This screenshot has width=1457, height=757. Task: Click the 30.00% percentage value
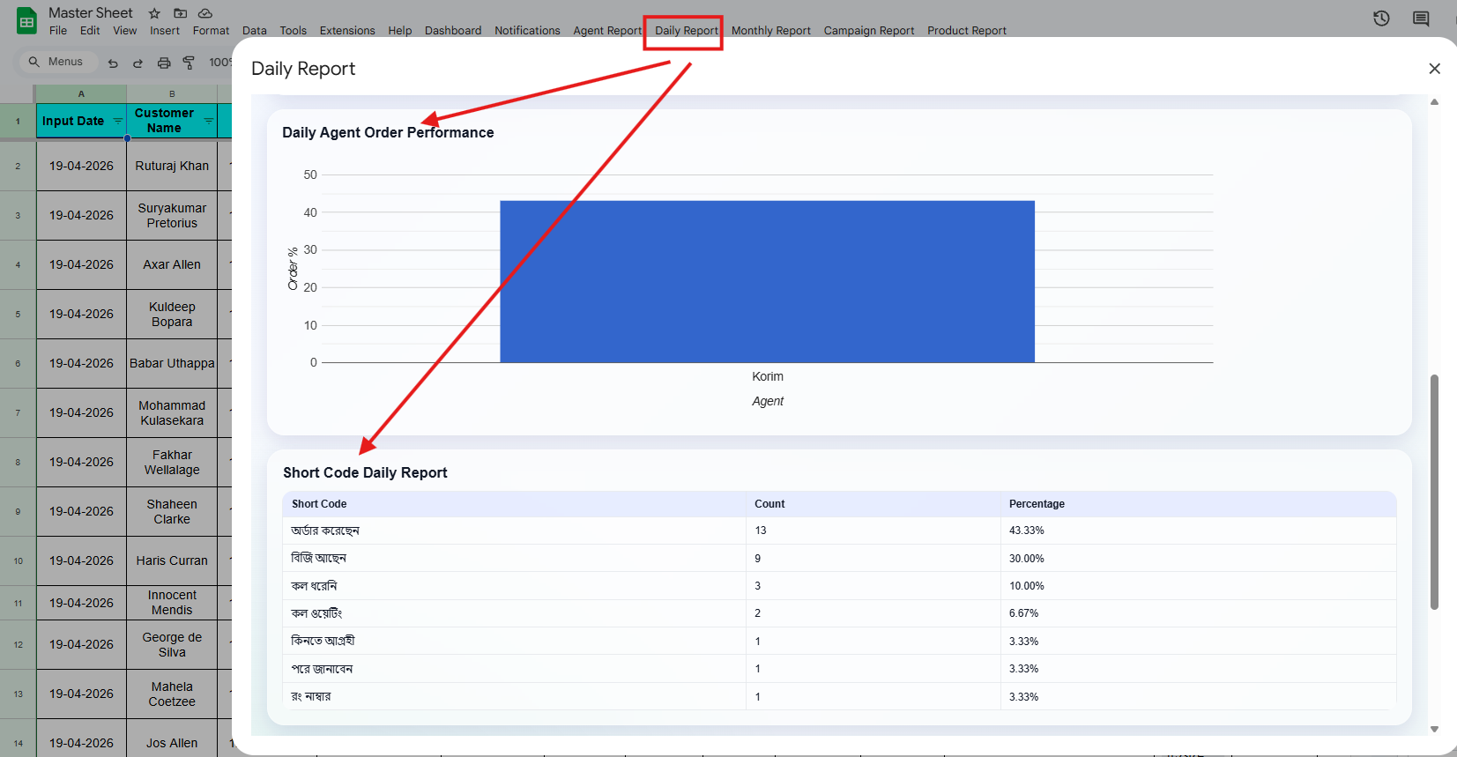tap(1026, 559)
